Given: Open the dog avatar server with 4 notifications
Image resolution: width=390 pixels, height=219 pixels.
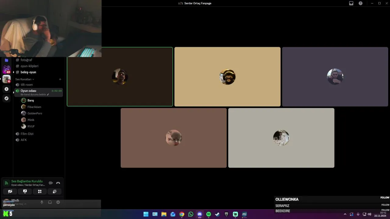Looking at the screenshot, I should point(6,79).
